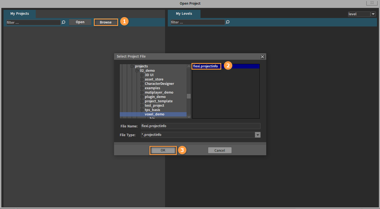This screenshot has width=380, height=209.
Task: Expand the CharacterDesigner folder node
Action: 142,84
